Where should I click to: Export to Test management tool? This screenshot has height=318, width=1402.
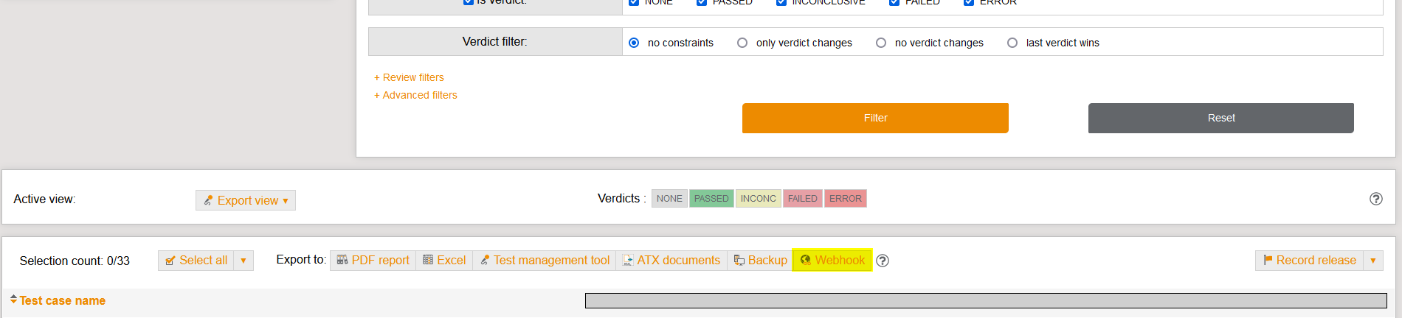click(x=545, y=261)
